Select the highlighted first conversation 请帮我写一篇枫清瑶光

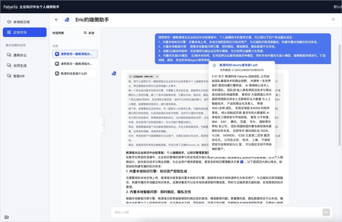(75, 54)
